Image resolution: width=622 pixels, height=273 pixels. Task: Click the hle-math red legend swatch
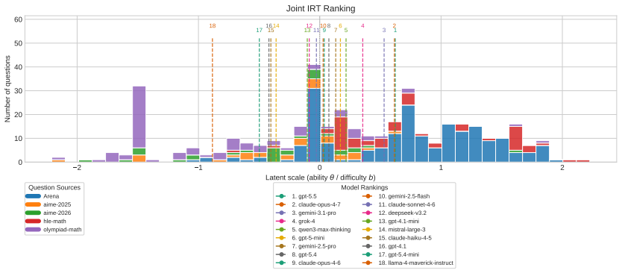pyautogui.click(x=33, y=222)
